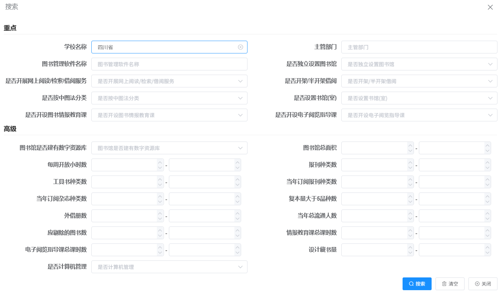Viewport: 501px width, 293px height.
Task: Close the 搜索 dialog with the top-right X
Action: 490,7
